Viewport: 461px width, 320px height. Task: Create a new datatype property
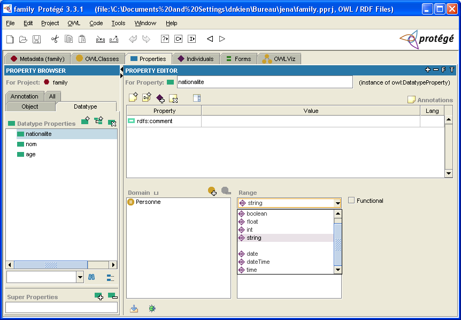pyautogui.click(x=85, y=120)
